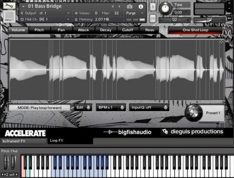Expand instrument name dropdown arrow
This screenshot has height=178, width=234.
click(x=23, y=7)
